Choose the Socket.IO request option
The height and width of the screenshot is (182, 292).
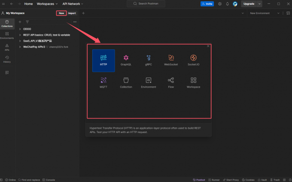coord(193,61)
